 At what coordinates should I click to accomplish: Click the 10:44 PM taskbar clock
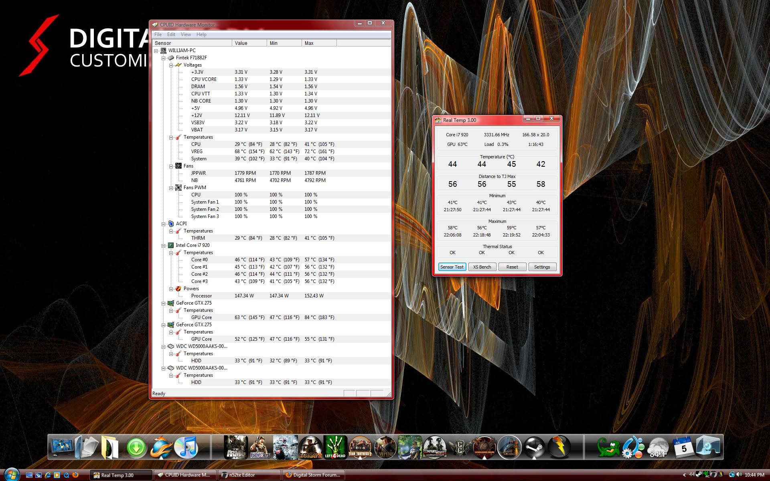tap(754, 475)
